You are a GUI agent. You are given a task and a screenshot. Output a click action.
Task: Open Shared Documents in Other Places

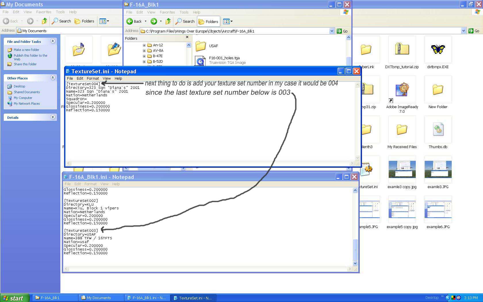tap(27, 92)
